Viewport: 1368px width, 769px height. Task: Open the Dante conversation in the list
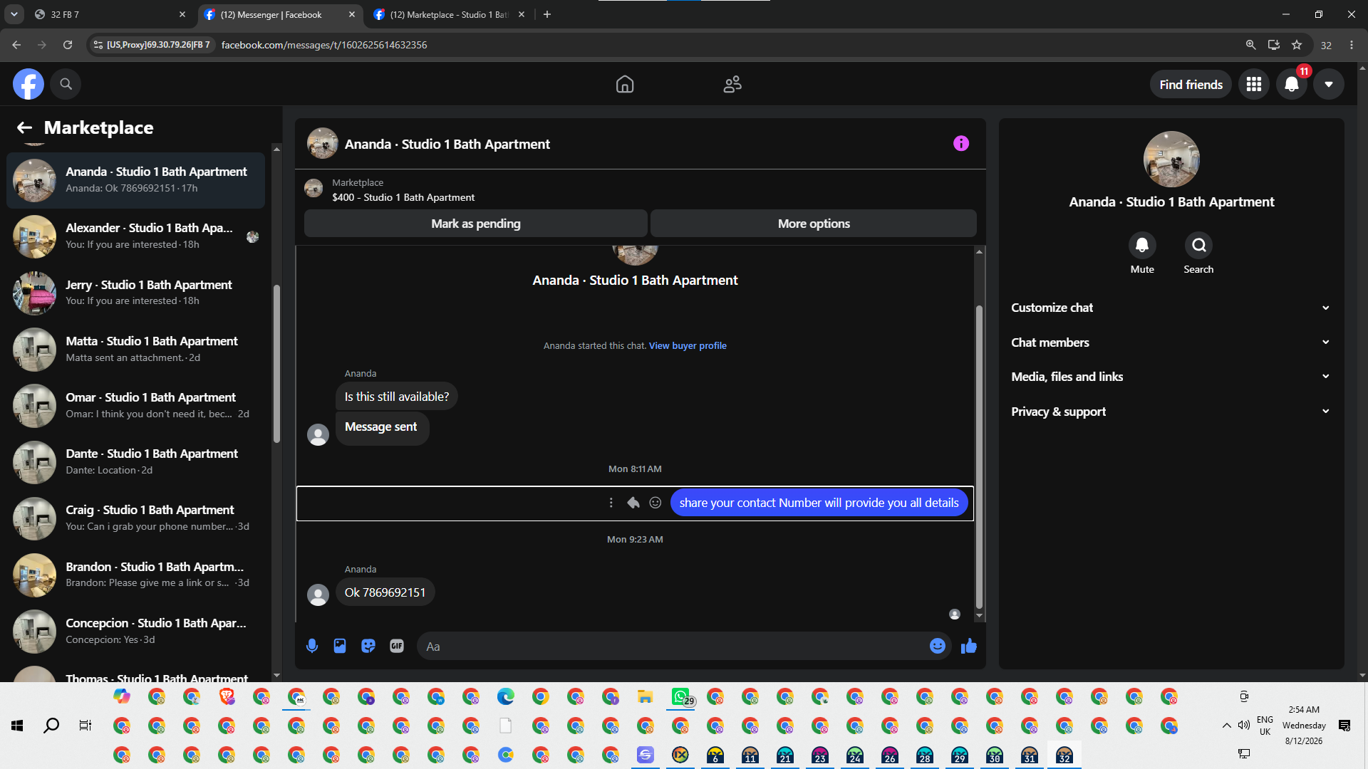135,461
